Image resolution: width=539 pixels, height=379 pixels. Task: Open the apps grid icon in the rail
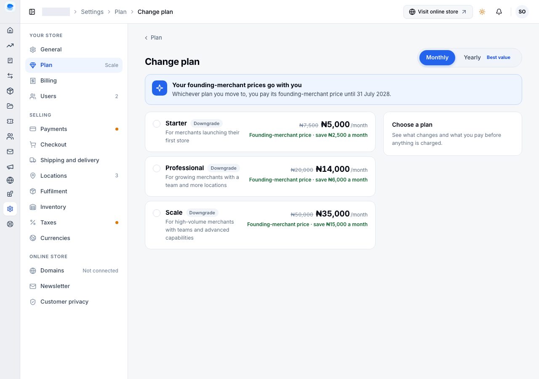pos(10,194)
